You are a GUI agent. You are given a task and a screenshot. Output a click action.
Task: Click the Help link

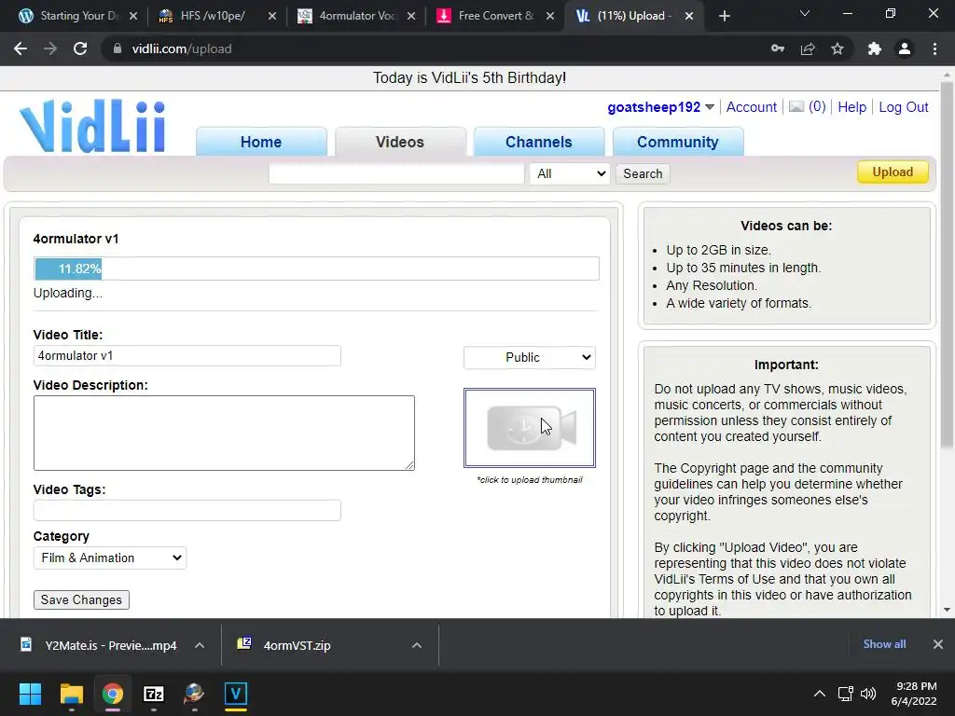pyautogui.click(x=851, y=107)
